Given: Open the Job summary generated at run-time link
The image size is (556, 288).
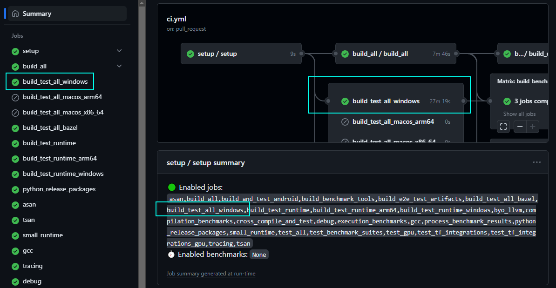Looking at the screenshot, I should [211, 274].
